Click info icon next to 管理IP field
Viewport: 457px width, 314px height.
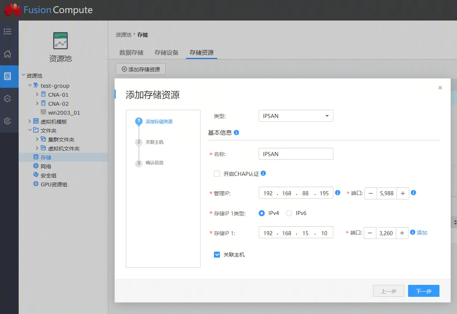(338, 193)
